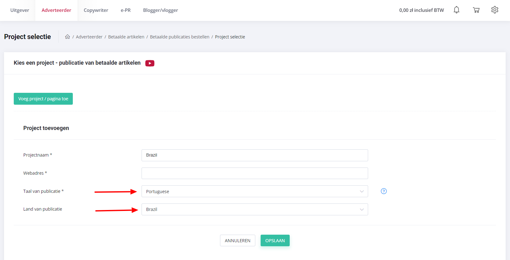Follow the Adverteerder breadcrumb link
This screenshot has width=510, height=260.
(x=89, y=37)
